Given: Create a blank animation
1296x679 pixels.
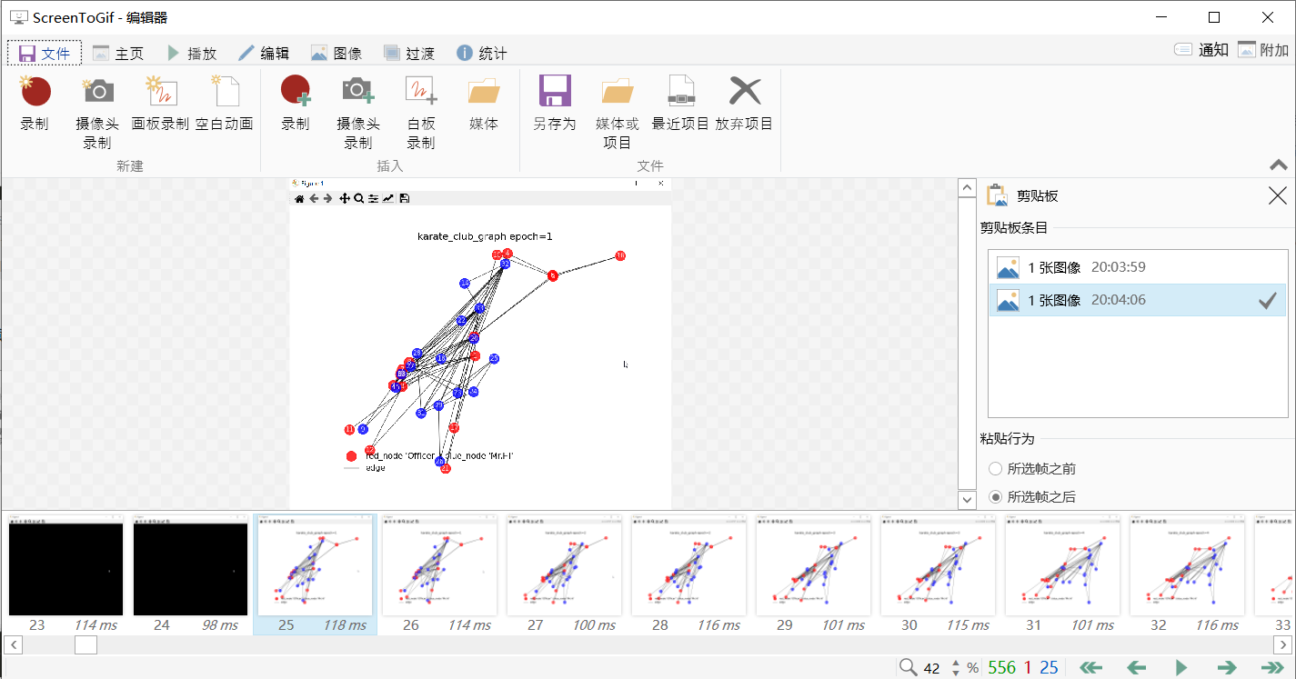Looking at the screenshot, I should pos(226,109).
